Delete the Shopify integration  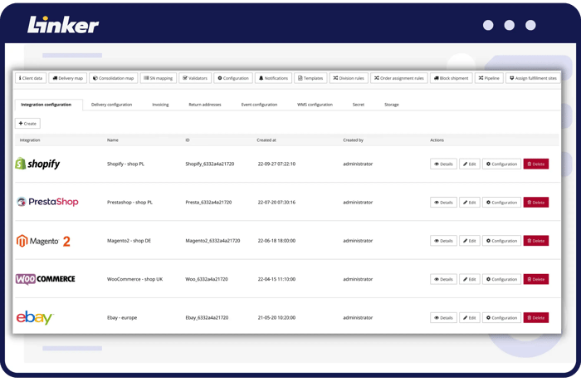click(x=536, y=164)
